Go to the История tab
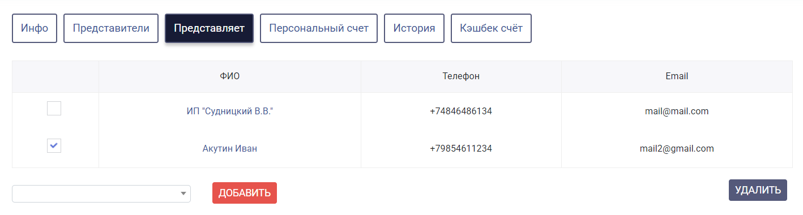803x215 pixels. [x=415, y=28]
